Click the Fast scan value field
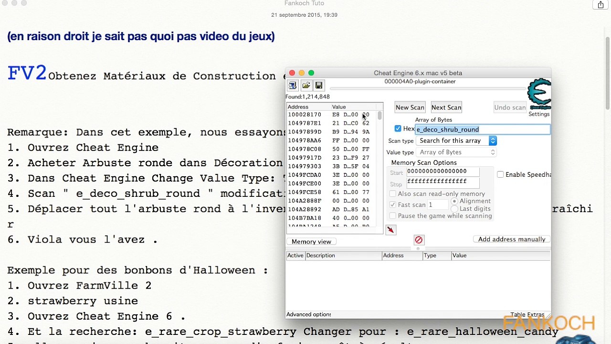 point(438,204)
